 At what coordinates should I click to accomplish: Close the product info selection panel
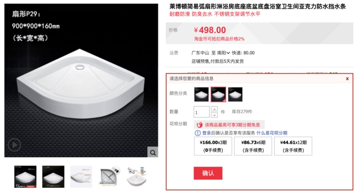pyautogui.click(x=347, y=79)
